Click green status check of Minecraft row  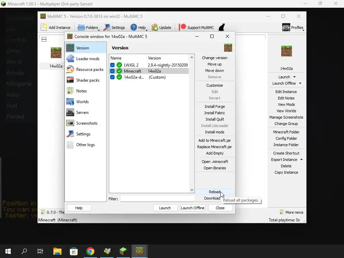pos(119,71)
